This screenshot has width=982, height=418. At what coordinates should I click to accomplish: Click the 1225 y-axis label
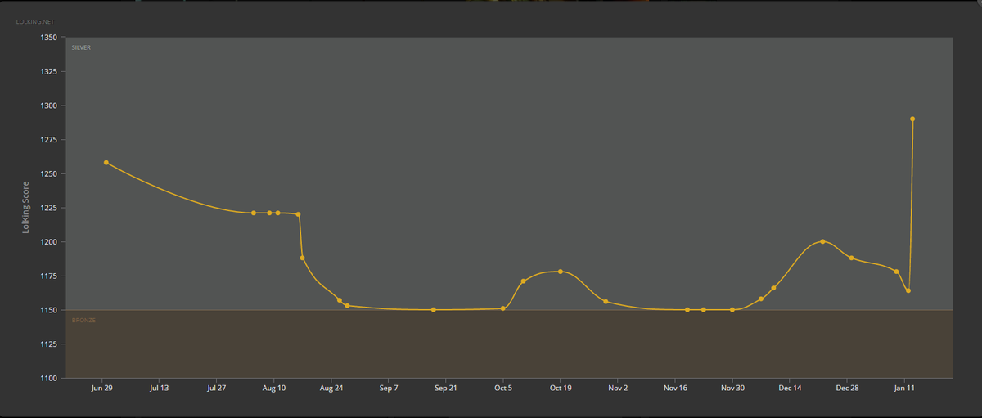click(x=48, y=208)
